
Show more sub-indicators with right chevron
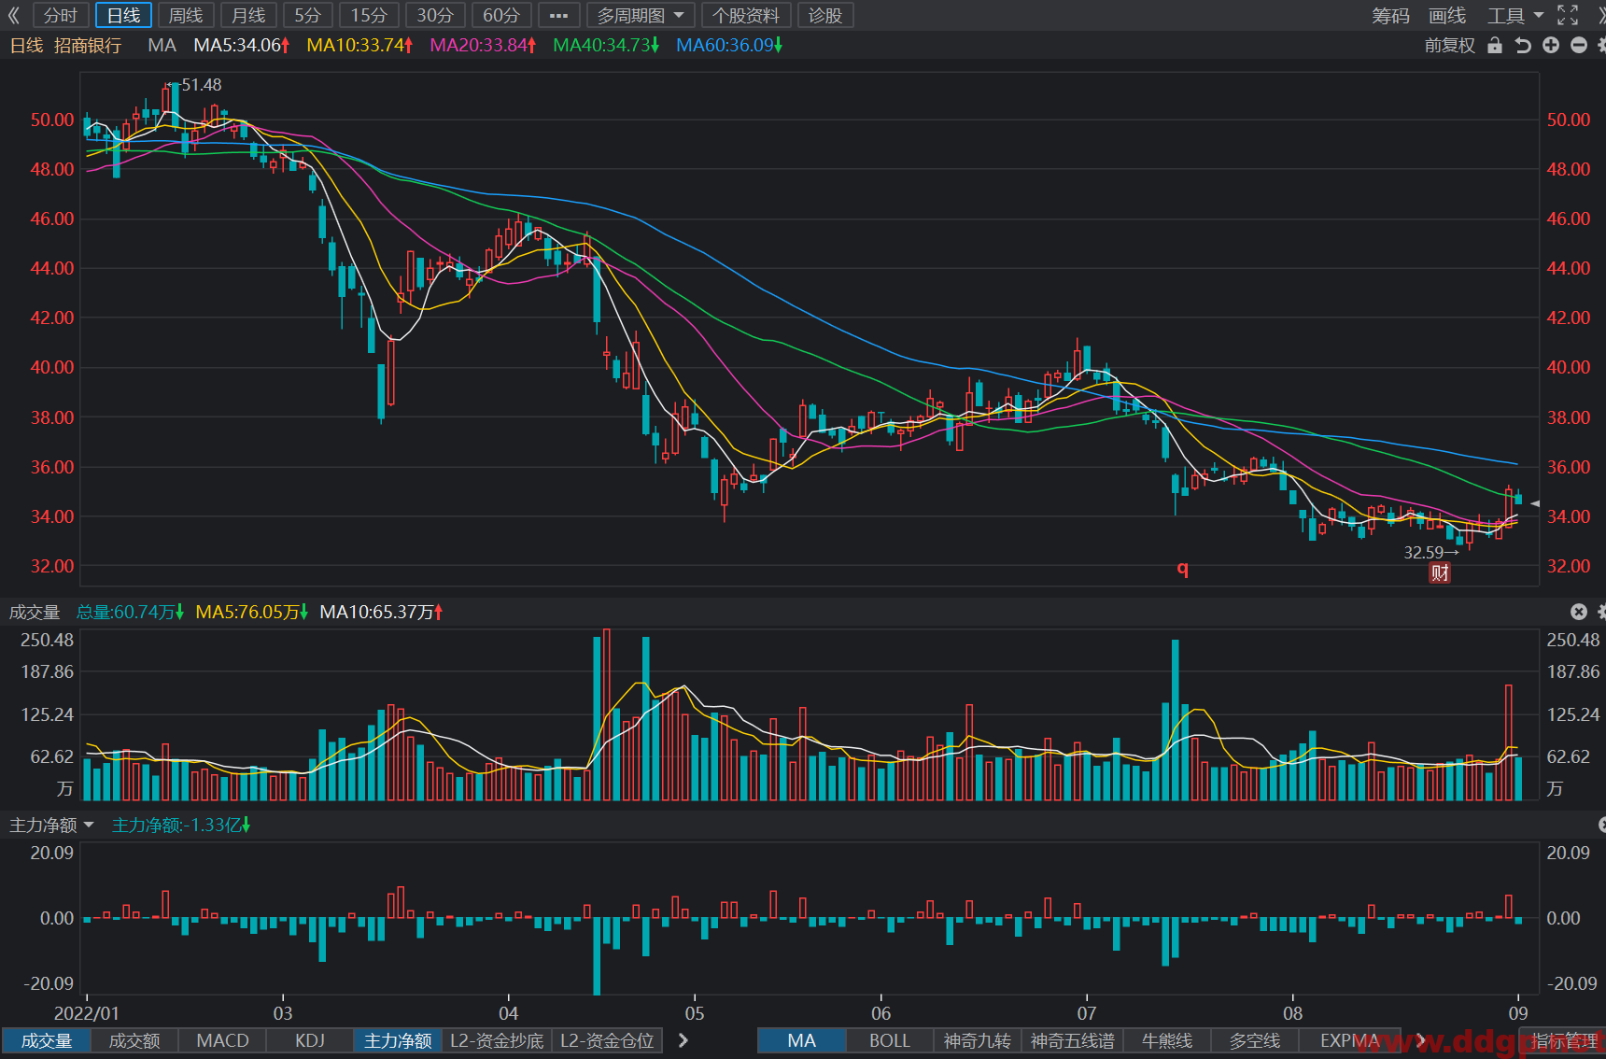(x=683, y=1040)
